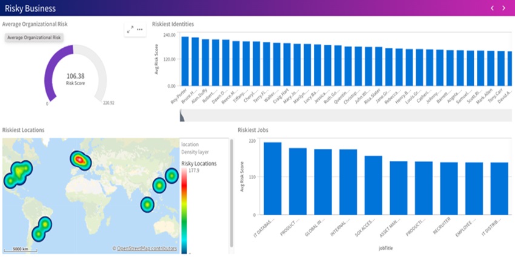Click the previous sheet arrow in header
This screenshot has width=515, height=257.
coord(492,8)
